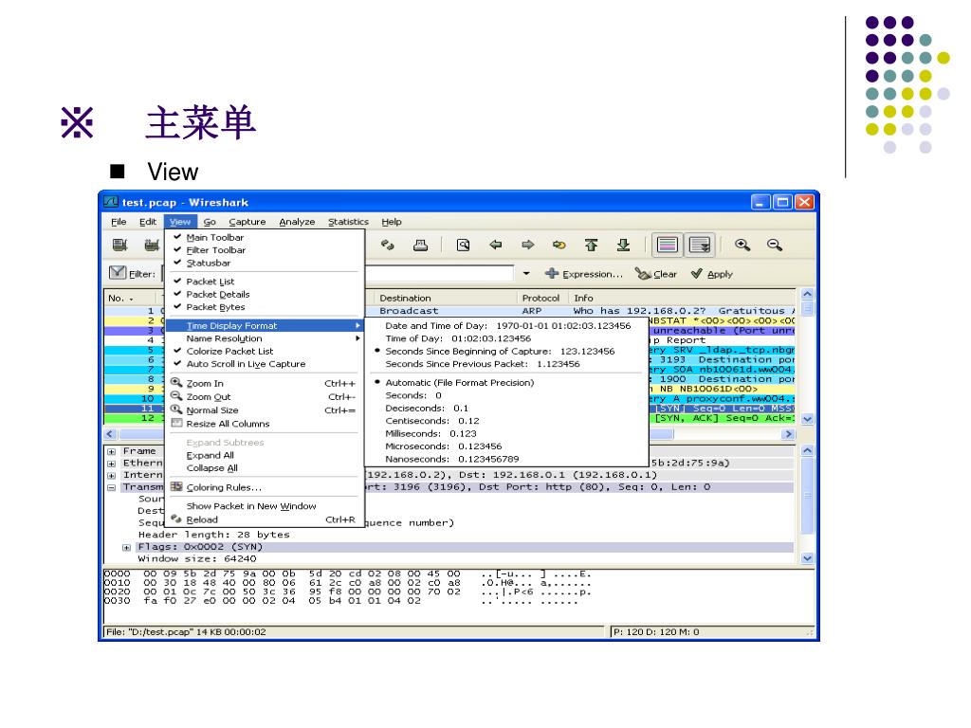The height and width of the screenshot is (728, 971).
Task: Click the Expression... button
Action: (x=584, y=274)
